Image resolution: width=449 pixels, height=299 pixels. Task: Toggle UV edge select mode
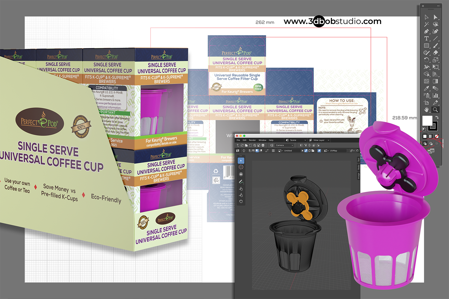click(x=254, y=151)
